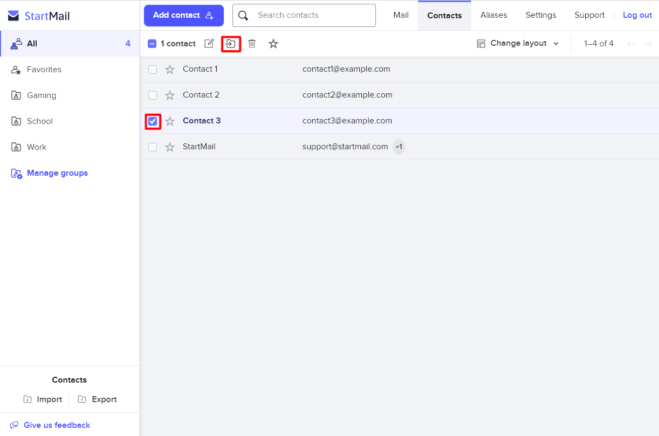Tick the Contact 2 checkbox
659x436 pixels.
(153, 95)
